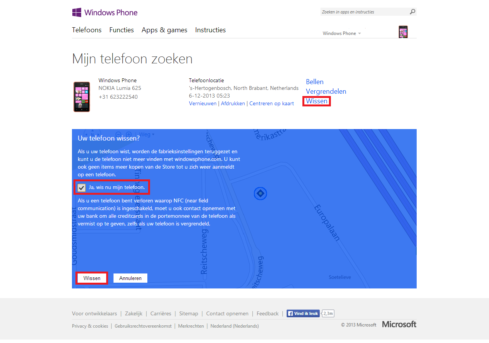Open the Apps & games menu
This screenshot has width=489, height=343.
coord(164,30)
